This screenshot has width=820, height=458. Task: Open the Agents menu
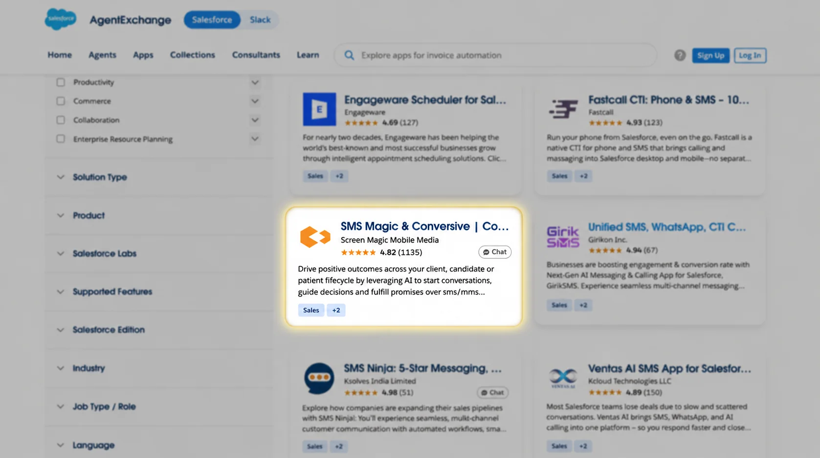tap(102, 55)
